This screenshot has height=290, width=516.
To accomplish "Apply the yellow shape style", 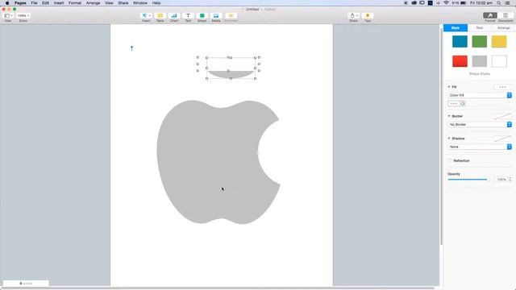I will 499,42.
